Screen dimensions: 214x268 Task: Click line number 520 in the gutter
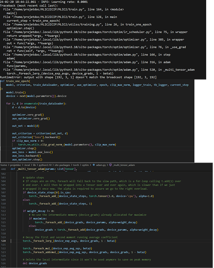4,241
